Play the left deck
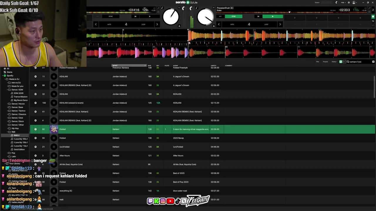This screenshot has width=376, height=211. pyautogui.click(x=150, y=16)
